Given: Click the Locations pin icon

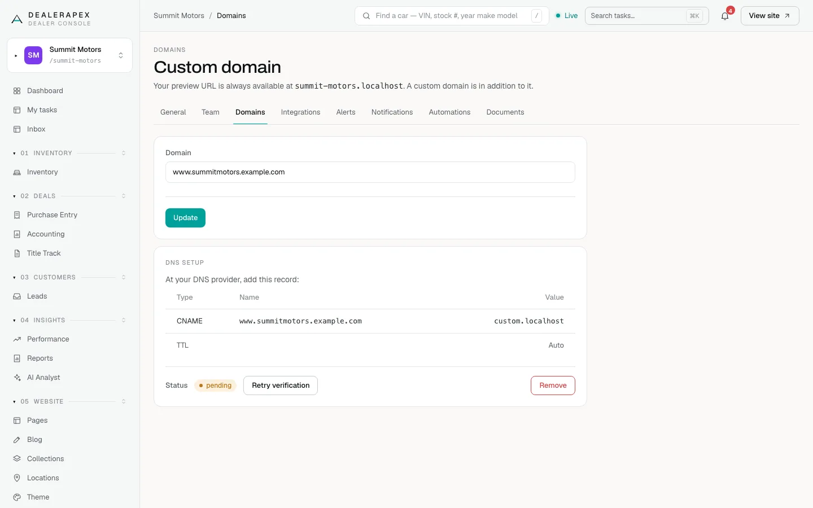Looking at the screenshot, I should point(17,478).
